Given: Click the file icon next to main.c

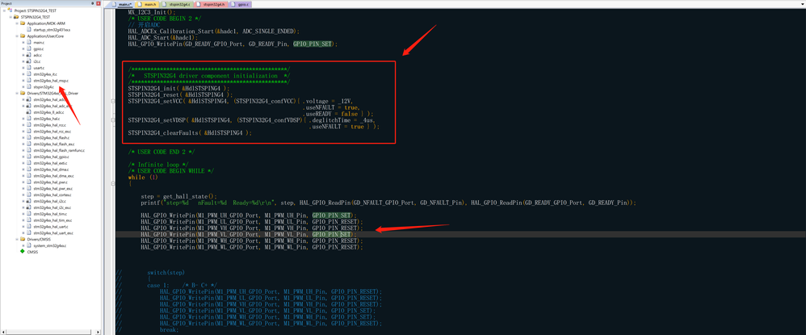Looking at the screenshot, I should click(29, 42).
